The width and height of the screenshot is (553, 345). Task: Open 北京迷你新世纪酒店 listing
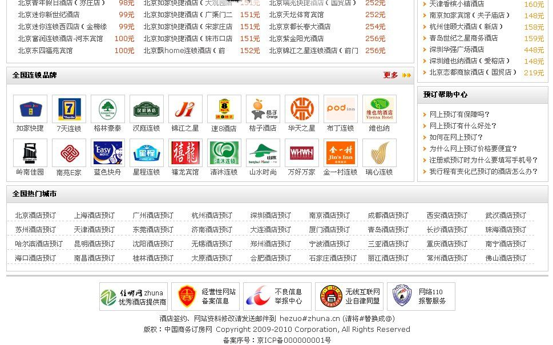pos(49,15)
